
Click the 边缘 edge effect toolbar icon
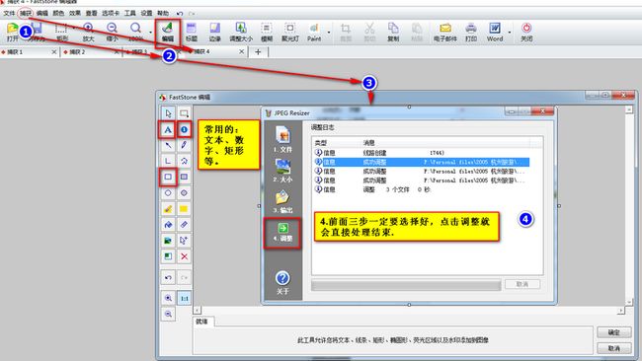pyautogui.click(x=215, y=32)
